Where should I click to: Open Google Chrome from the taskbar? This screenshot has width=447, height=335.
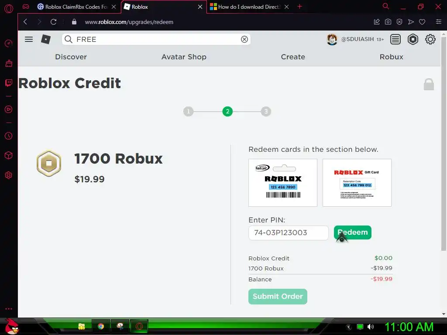tap(101, 326)
